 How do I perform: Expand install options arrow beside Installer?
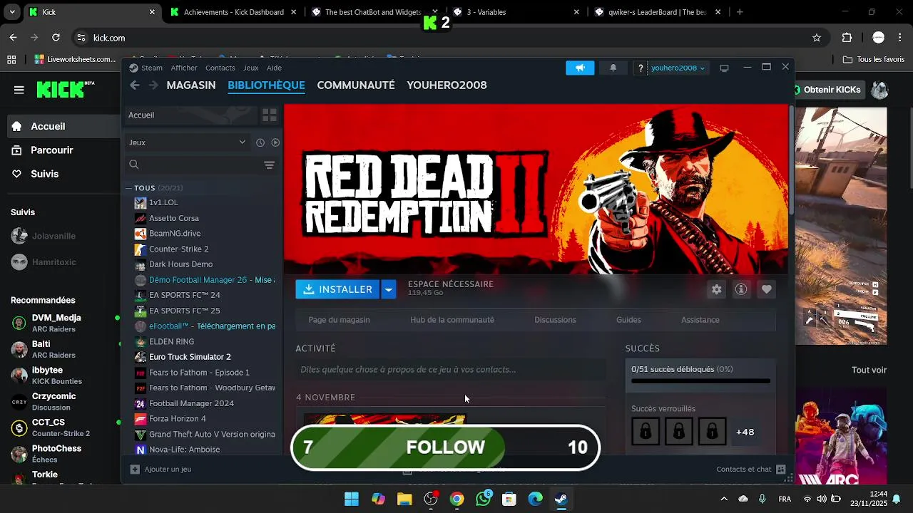[388, 289]
